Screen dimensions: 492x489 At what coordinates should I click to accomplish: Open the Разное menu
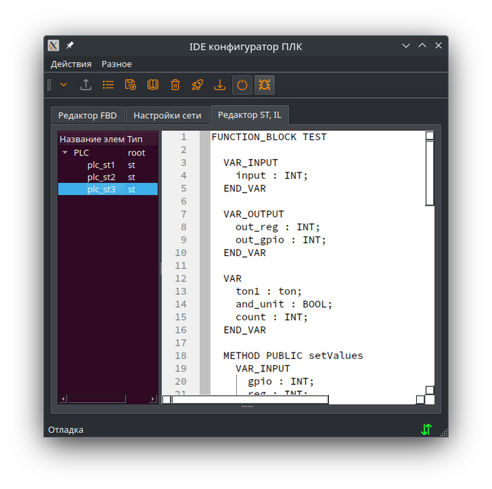[x=117, y=64]
